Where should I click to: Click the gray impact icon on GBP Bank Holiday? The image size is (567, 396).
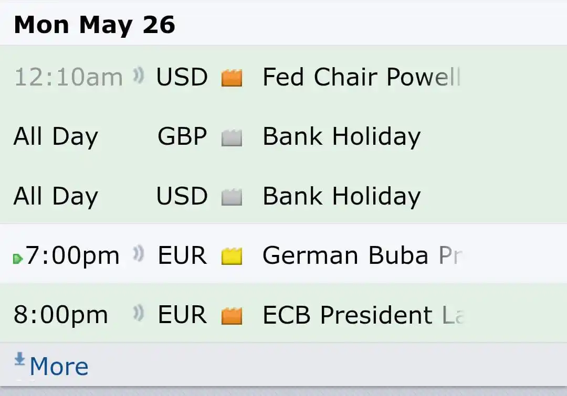(232, 137)
